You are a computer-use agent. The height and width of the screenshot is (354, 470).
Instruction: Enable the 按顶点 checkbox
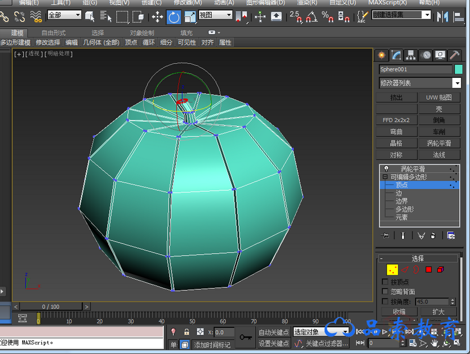pos(385,282)
